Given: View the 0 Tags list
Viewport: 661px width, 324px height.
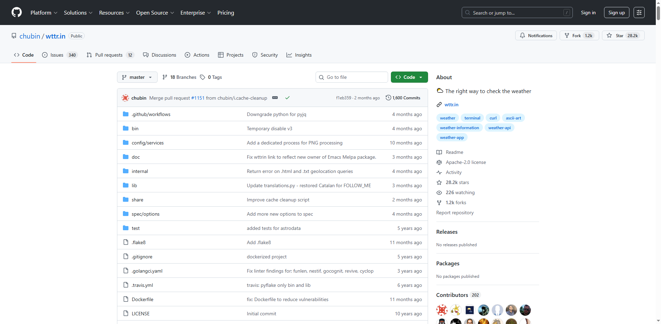Looking at the screenshot, I should point(211,77).
